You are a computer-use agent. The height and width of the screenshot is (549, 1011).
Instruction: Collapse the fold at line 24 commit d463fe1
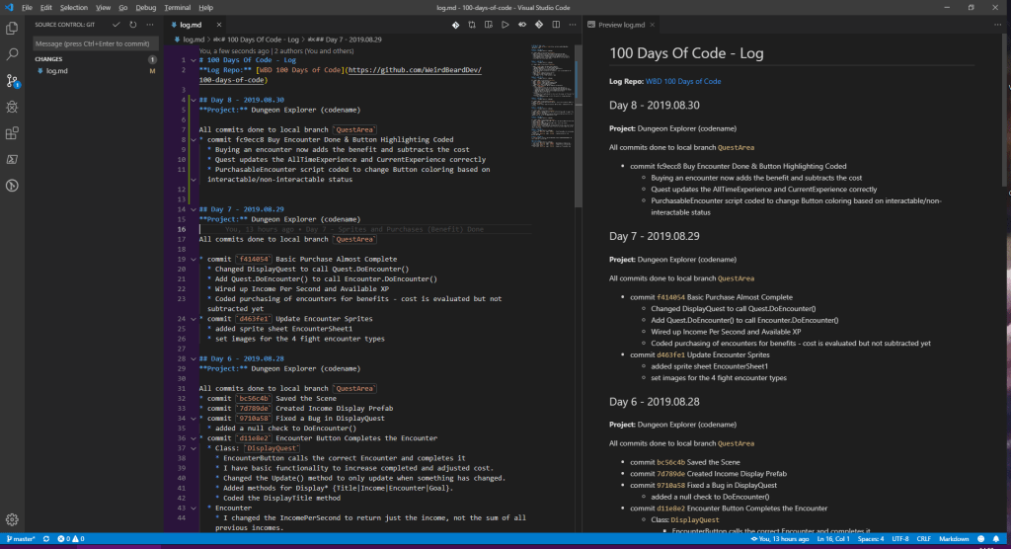point(193,319)
